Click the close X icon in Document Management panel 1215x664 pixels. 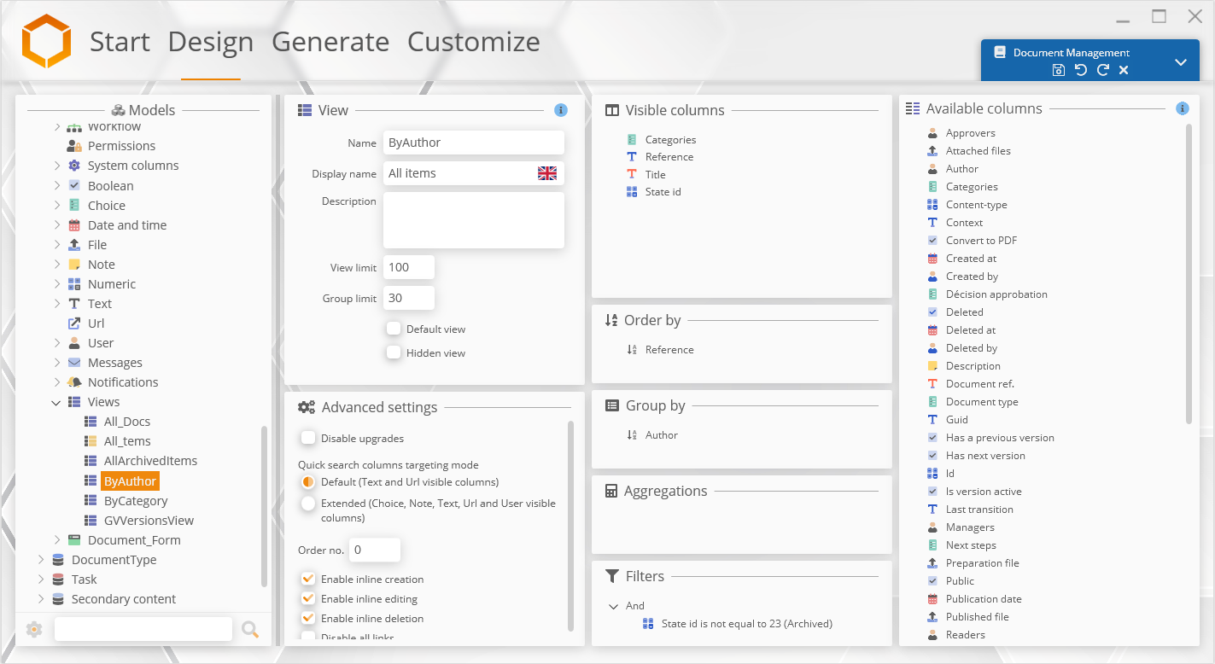click(x=1124, y=70)
